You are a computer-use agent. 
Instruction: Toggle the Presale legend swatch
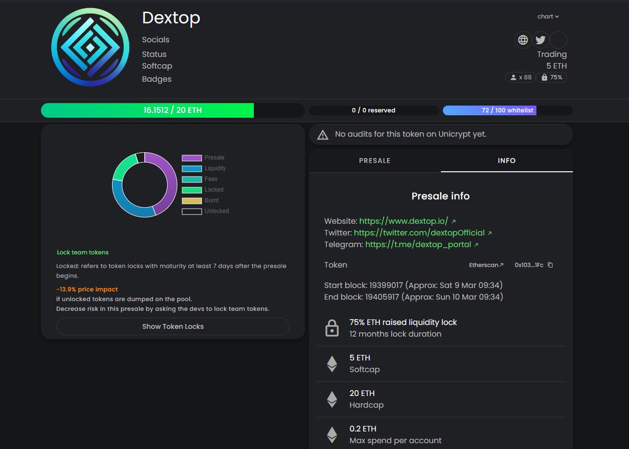coord(192,158)
